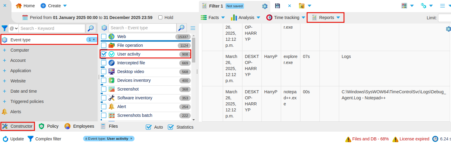The image size is (451, 144).
Task: Click the event type search magnifier icon
Action: tap(181, 28)
